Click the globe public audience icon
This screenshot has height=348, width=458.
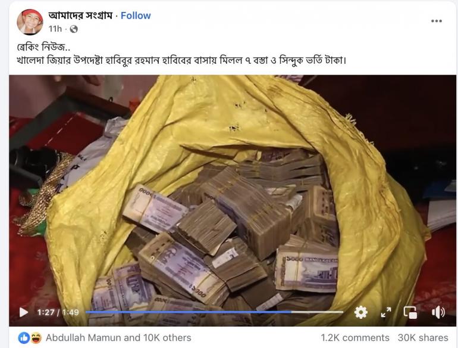click(x=74, y=29)
